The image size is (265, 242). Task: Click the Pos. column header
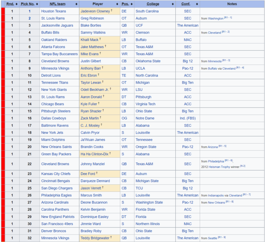[x=125, y=4]
